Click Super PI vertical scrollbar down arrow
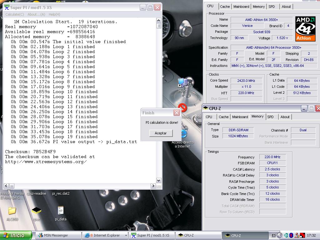The image size is (320, 240). pyautogui.click(x=158, y=180)
